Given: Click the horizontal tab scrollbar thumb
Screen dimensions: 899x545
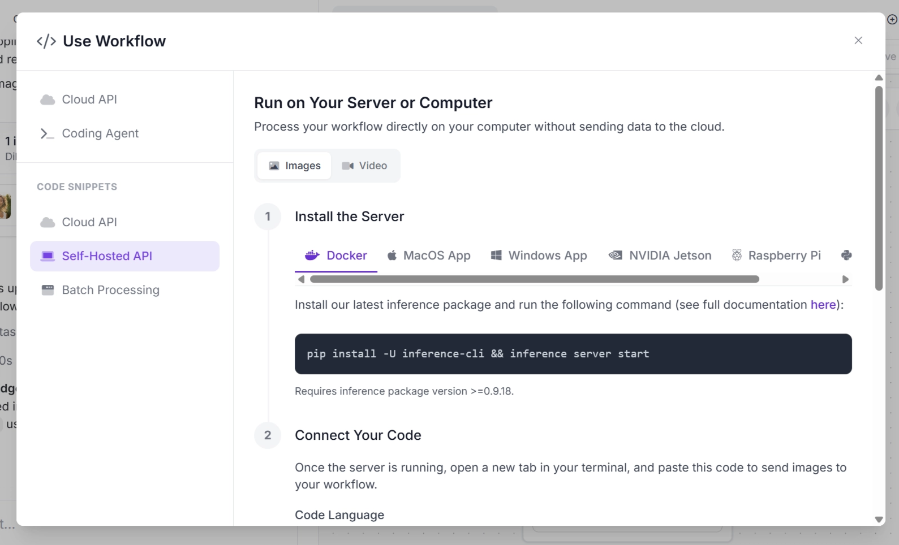Looking at the screenshot, I should (x=535, y=279).
